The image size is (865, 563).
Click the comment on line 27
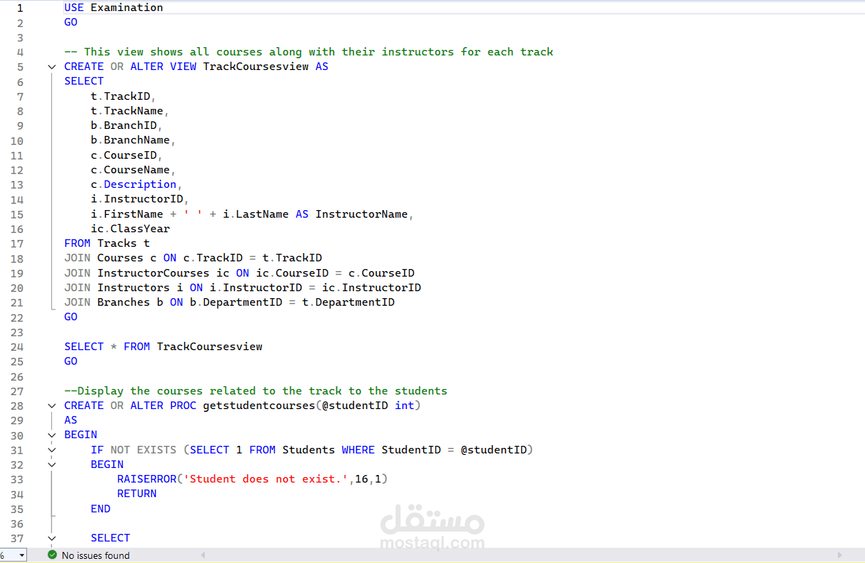[255, 390]
